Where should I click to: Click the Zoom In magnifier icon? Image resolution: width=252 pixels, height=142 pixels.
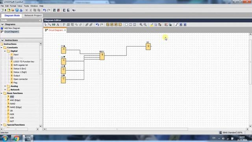click(x=141, y=24)
